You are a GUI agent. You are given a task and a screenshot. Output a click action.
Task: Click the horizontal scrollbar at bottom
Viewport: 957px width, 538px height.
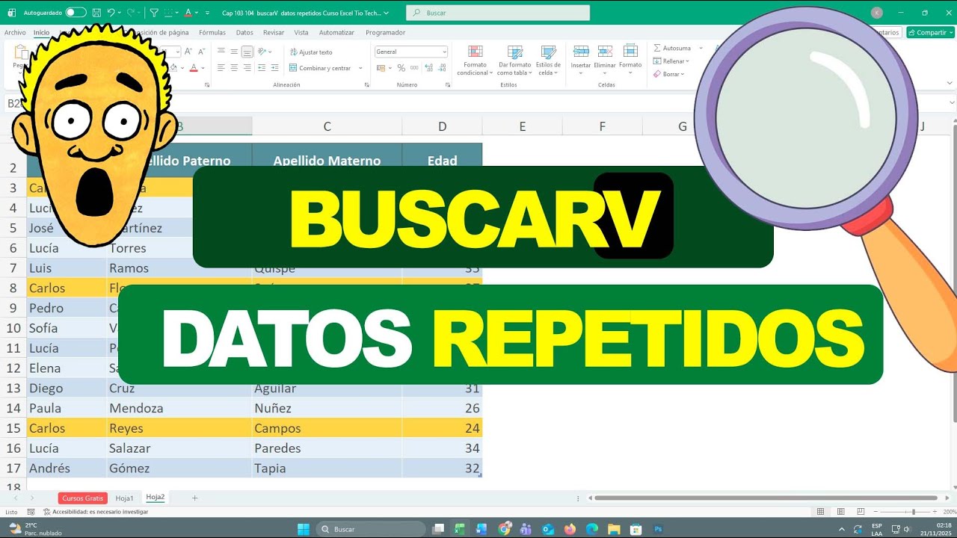(766, 498)
